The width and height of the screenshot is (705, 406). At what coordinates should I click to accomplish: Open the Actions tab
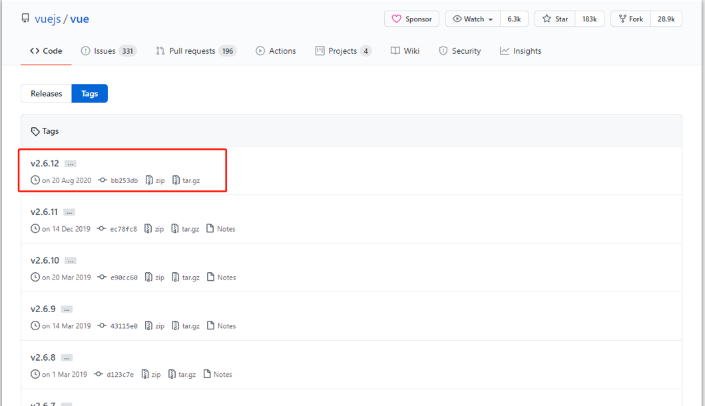(x=276, y=51)
